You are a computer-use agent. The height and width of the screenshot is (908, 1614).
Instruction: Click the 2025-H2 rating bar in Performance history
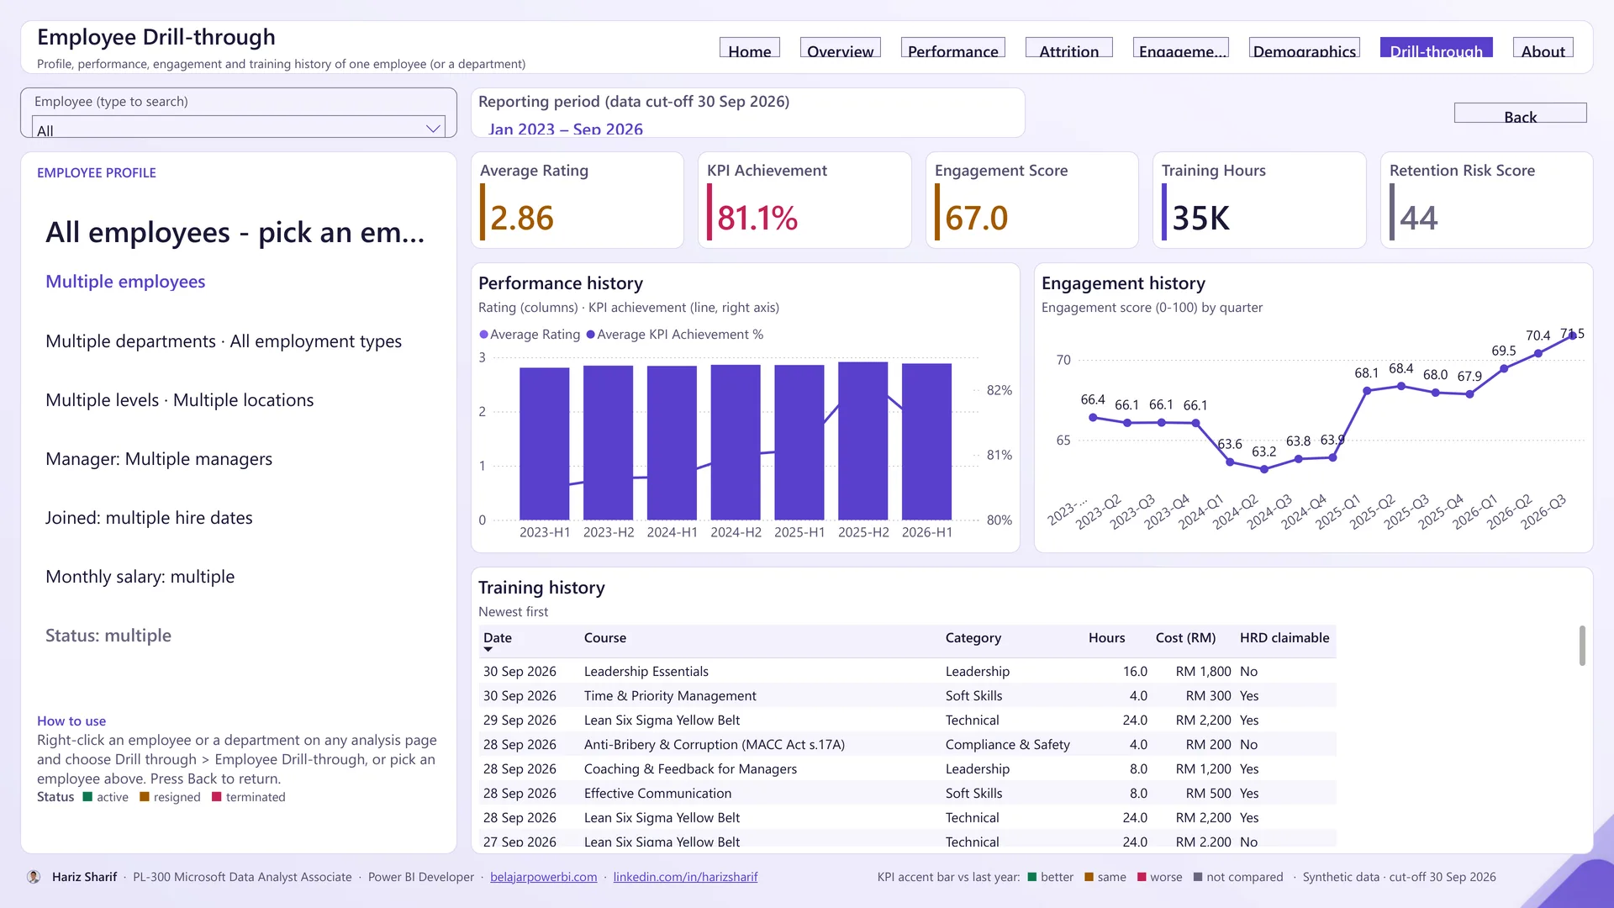click(863, 441)
